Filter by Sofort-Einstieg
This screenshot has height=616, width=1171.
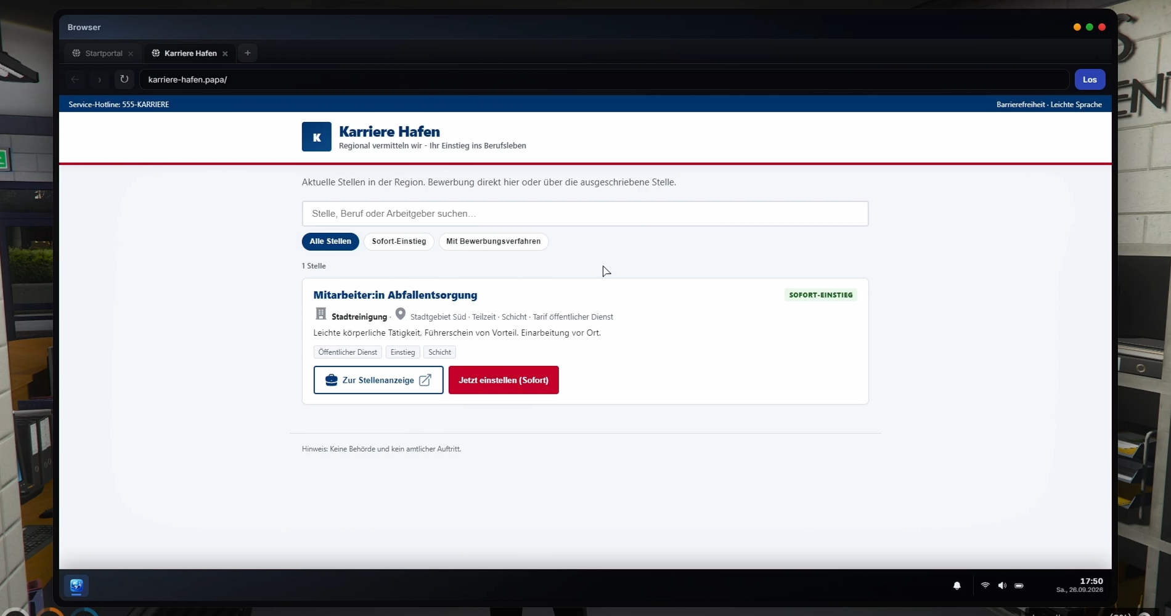tap(399, 241)
